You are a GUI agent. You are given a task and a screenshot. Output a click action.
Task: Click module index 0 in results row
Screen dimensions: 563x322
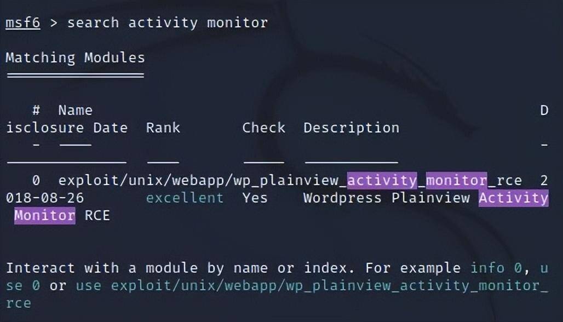click(36, 180)
